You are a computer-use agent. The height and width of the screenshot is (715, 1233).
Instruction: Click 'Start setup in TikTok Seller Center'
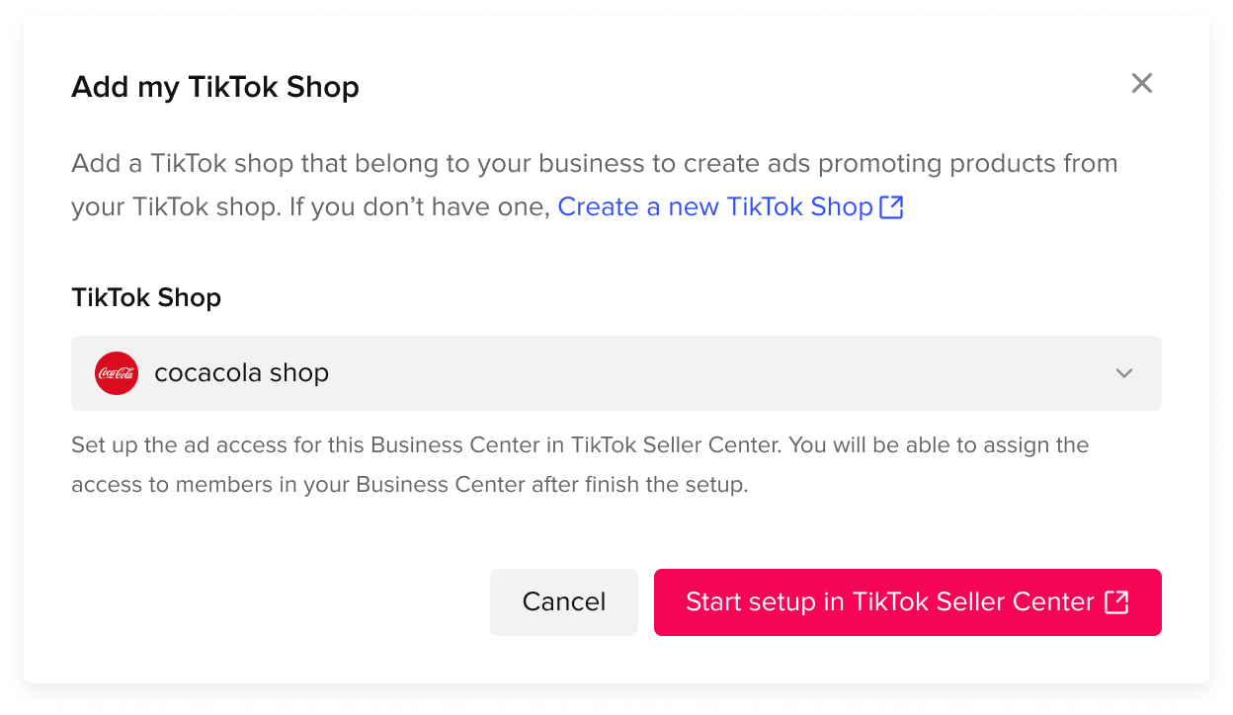[889, 601]
